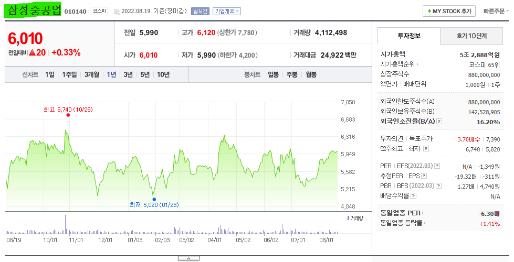Click the 최저 5,020 (01/28) chart label

click(x=154, y=205)
